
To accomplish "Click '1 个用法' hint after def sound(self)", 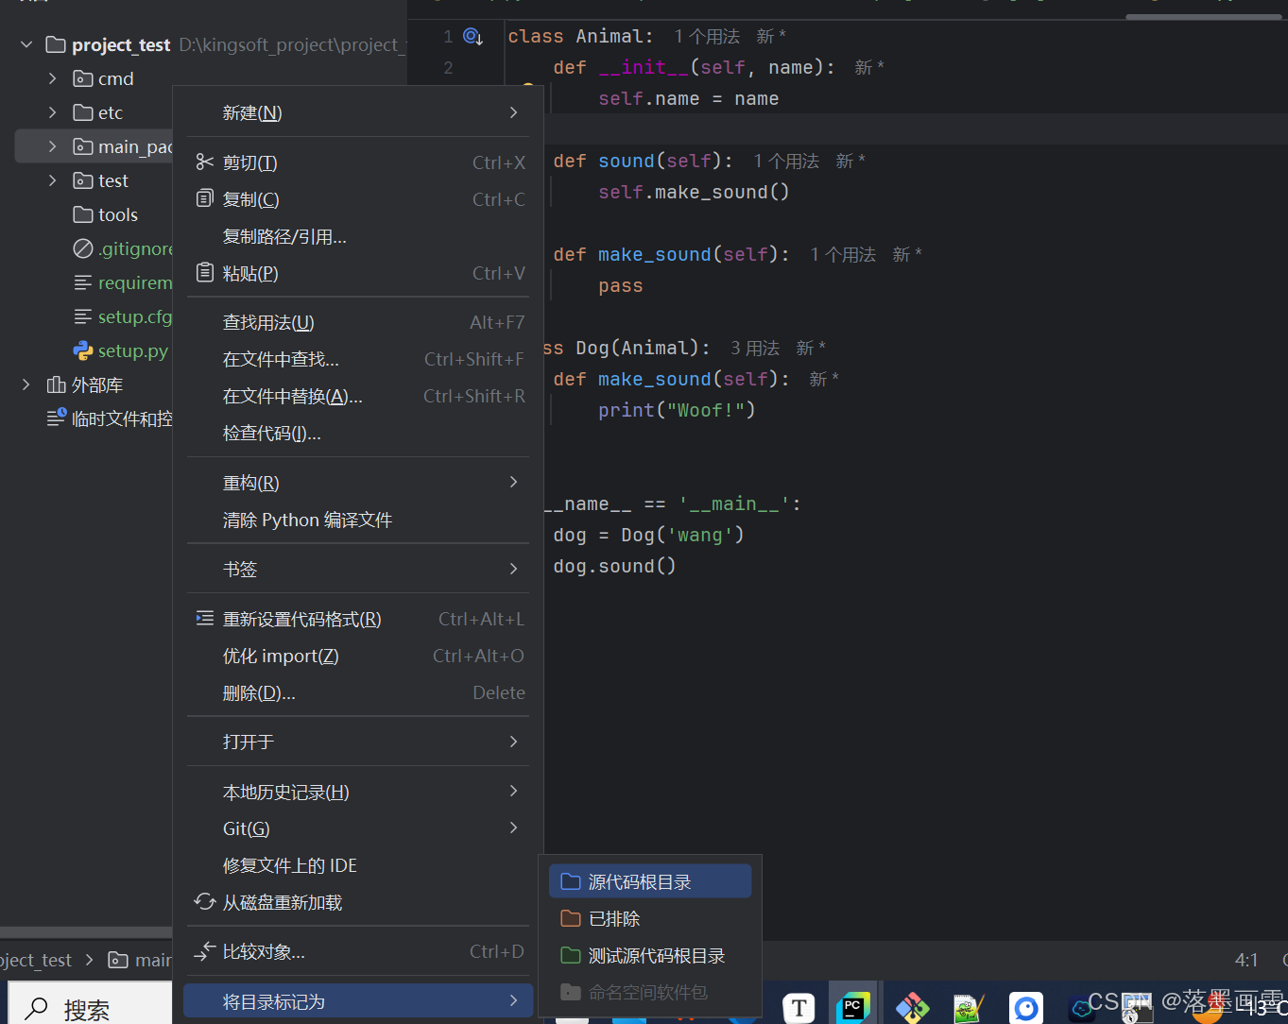I will pos(786,162).
